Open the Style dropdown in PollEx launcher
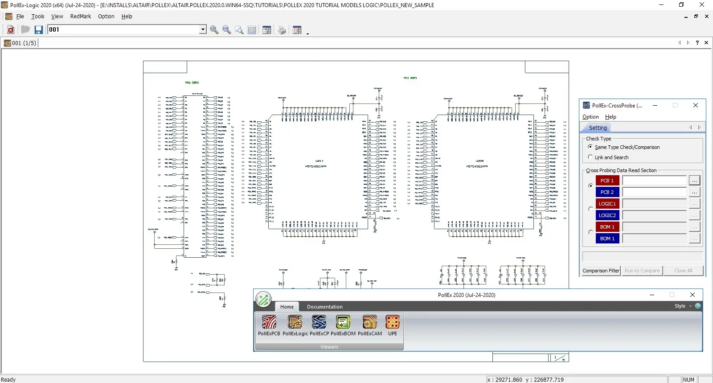The image size is (713, 383). (x=683, y=306)
